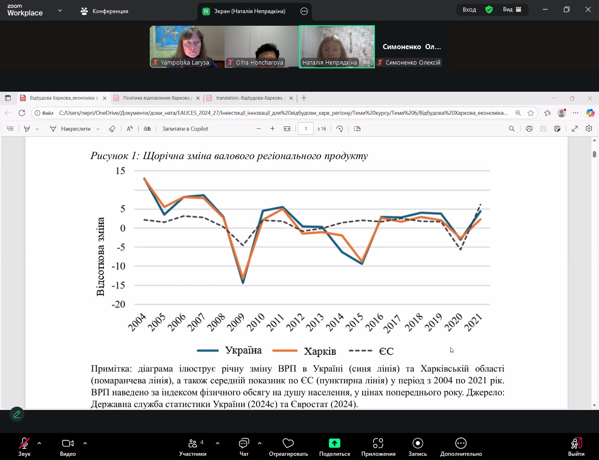599x460 pixels.
Task: Toggle Вид view layout in Zoom
Action: pos(512,10)
